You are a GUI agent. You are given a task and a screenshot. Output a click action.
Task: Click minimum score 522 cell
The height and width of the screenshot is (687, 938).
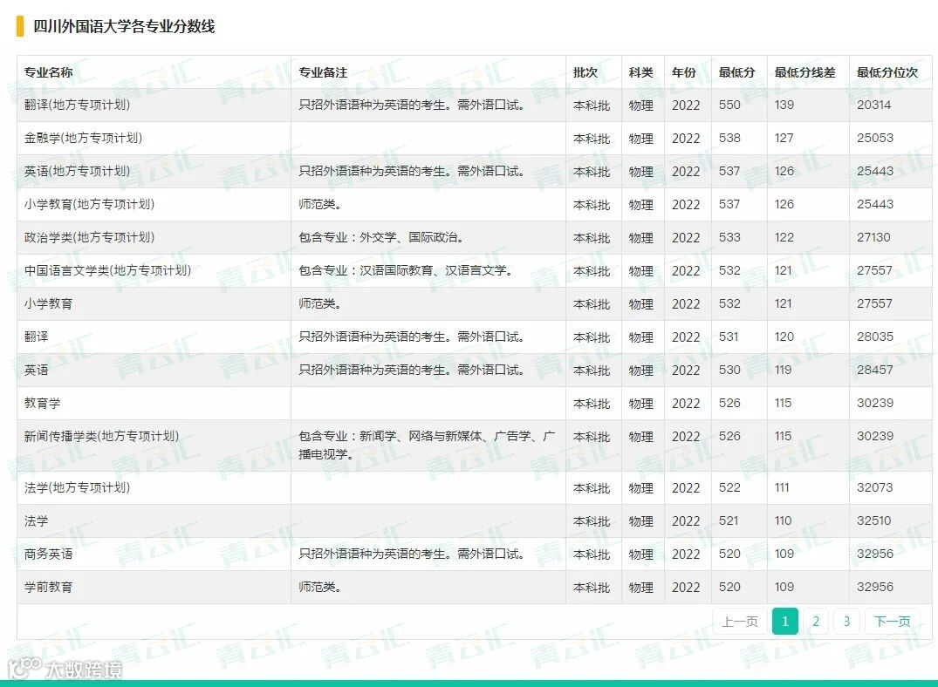(729, 488)
